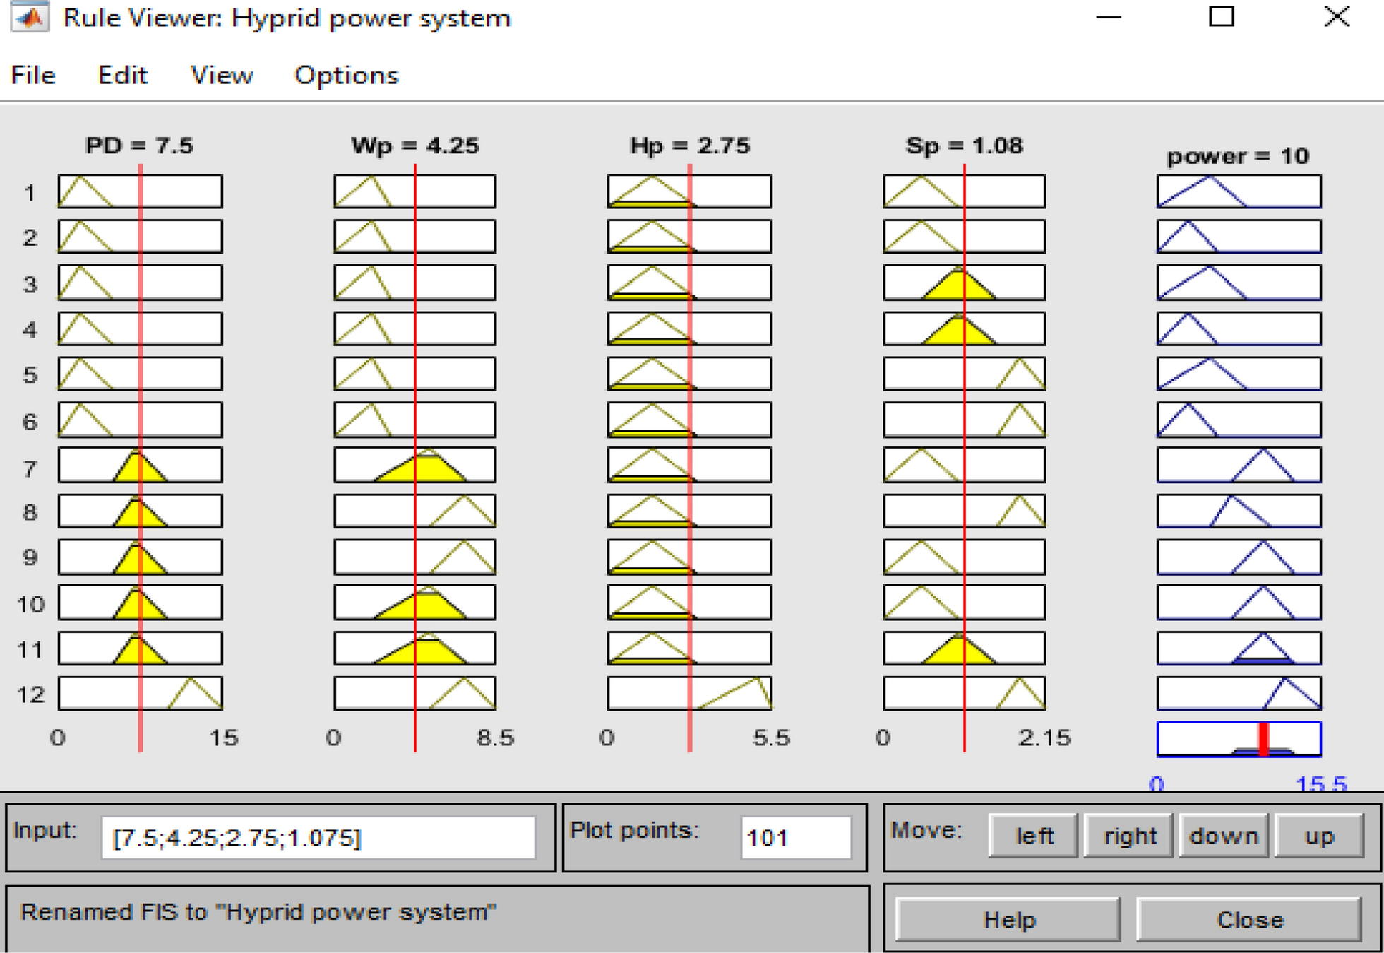Viewport: 1384px width, 953px height.
Task: Click the right Move button
Action: coord(1130,836)
